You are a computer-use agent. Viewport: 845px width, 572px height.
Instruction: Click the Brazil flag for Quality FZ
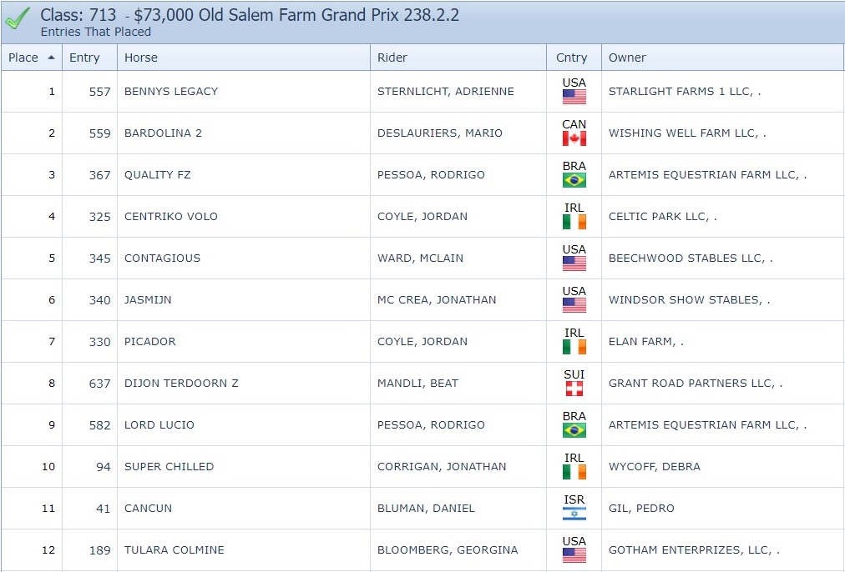(x=574, y=180)
